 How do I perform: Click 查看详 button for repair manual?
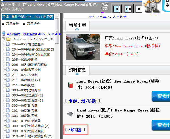click(161, 96)
